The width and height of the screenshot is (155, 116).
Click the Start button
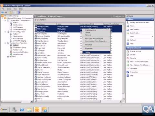[x=4, y=110]
